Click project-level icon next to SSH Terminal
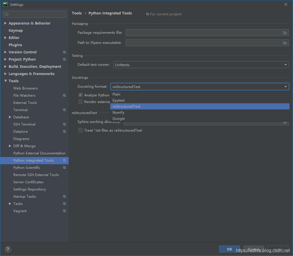Screen dimensions: 293x256 pyautogui.click(x=65, y=124)
